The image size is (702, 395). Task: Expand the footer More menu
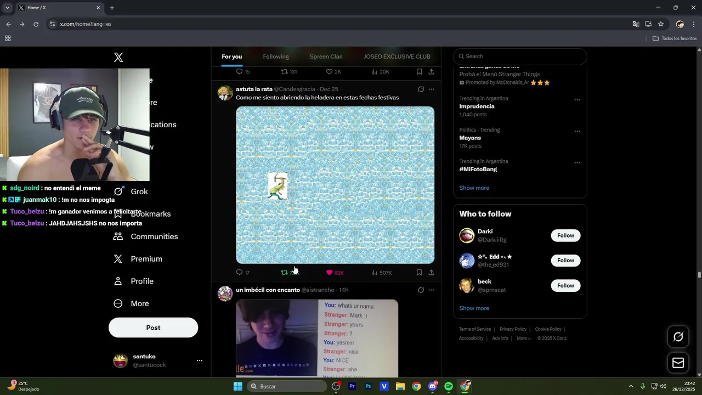coord(524,338)
